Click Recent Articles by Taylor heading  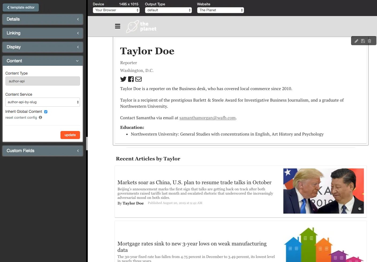(x=148, y=159)
